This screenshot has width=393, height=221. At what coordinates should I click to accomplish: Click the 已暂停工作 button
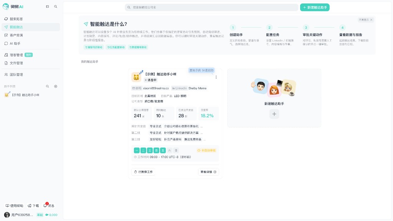(x=143, y=172)
